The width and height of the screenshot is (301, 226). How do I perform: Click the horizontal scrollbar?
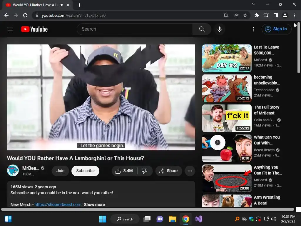pyautogui.click(x=148, y=209)
